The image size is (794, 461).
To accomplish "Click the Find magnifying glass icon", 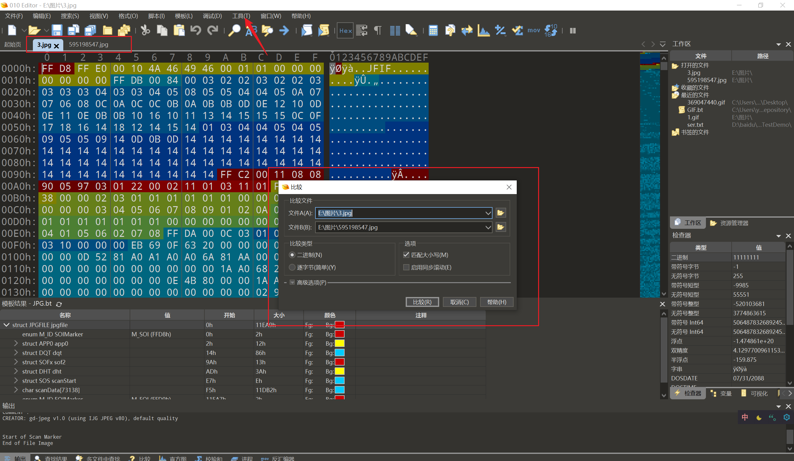I will point(234,30).
